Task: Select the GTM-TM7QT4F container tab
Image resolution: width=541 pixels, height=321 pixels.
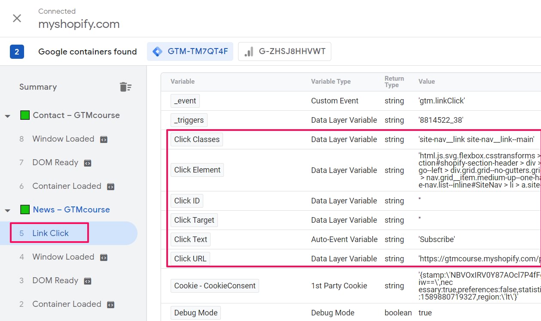Action: (190, 51)
